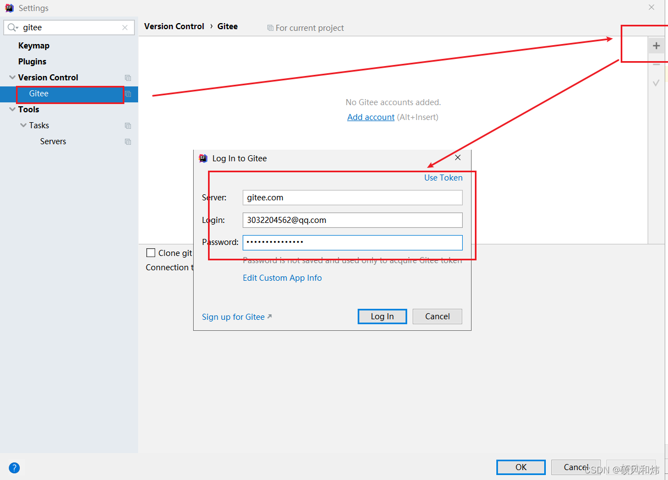668x480 pixels.
Task: Click the search magnifier icon in settings
Action: coord(13,28)
